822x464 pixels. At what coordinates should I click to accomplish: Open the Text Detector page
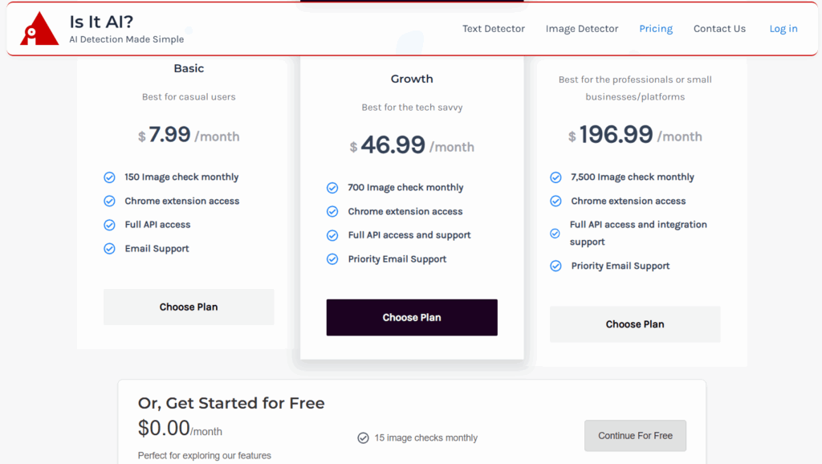tap(494, 29)
